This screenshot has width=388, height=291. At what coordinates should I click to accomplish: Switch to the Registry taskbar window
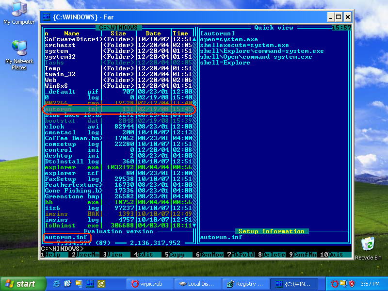[x=245, y=284]
